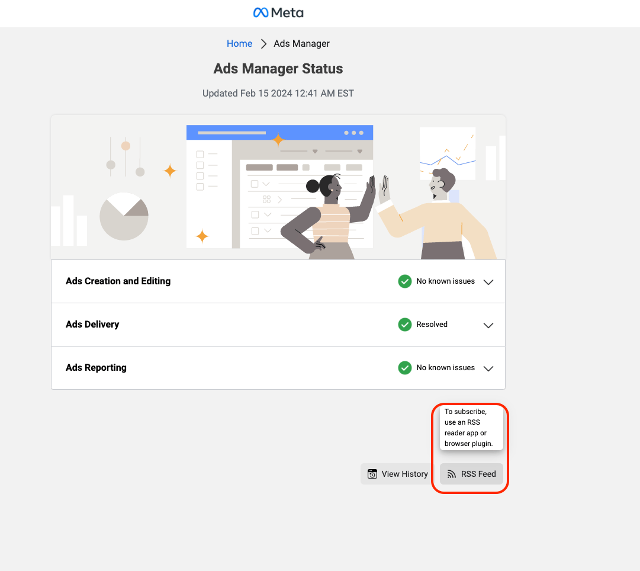Click green check icon for Ads Delivery
640x571 pixels.
tap(404, 325)
